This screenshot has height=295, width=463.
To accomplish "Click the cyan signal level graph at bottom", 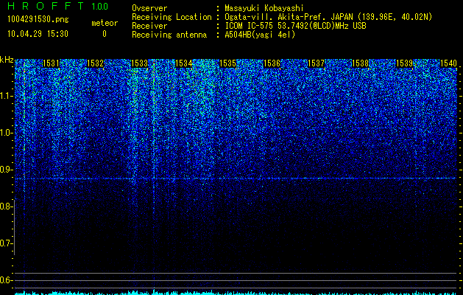I will click(x=236, y=292).
